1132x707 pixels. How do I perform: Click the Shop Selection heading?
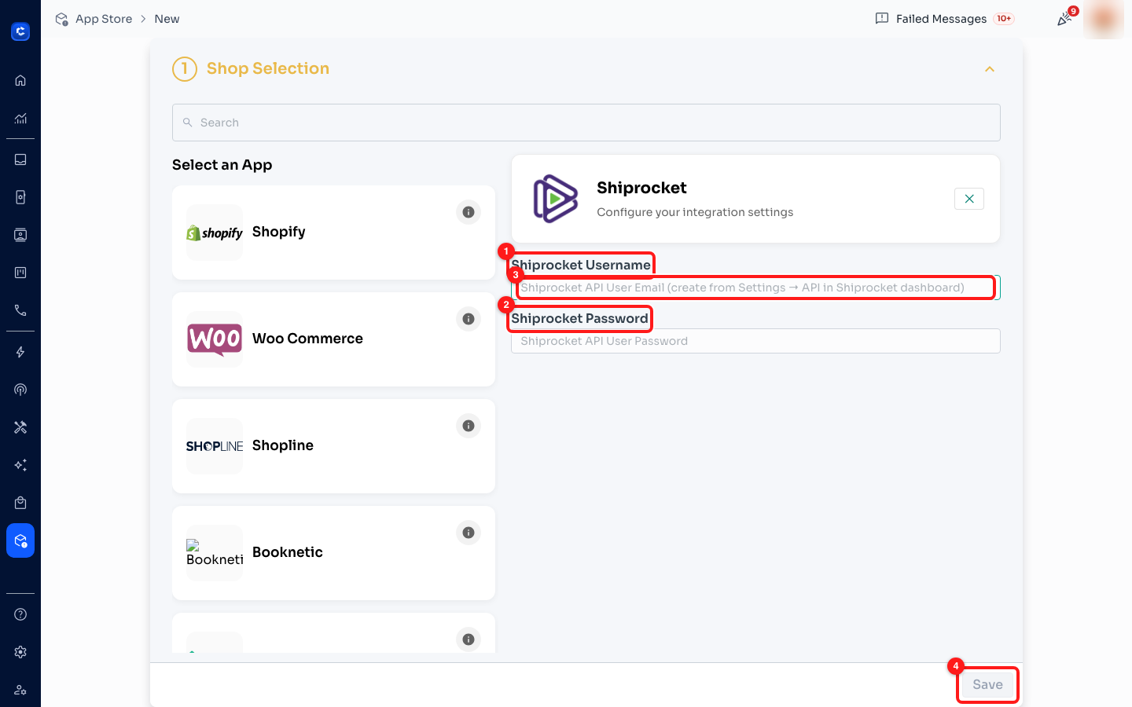click(x=267, y=68)
